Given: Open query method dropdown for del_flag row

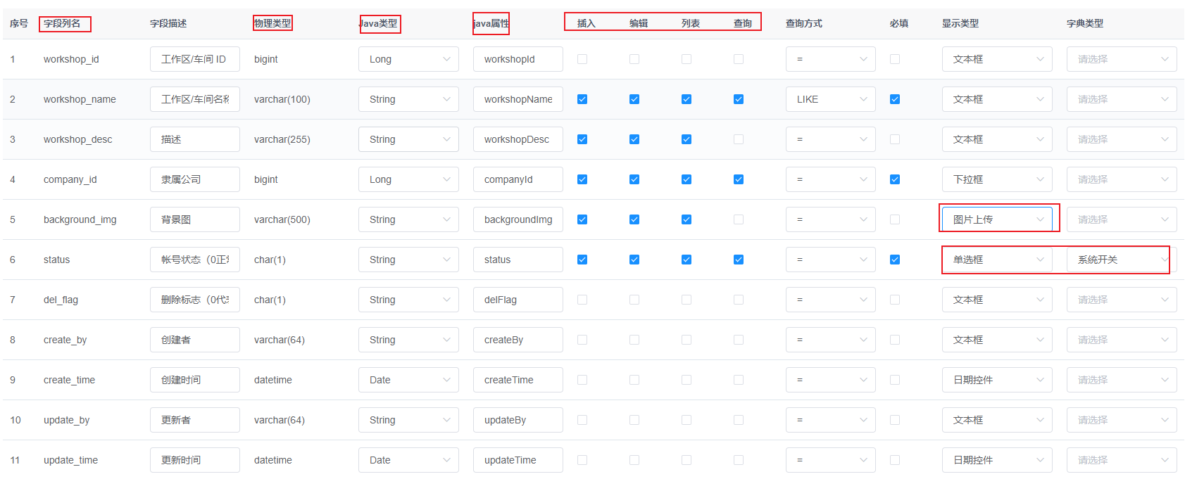Looking at the screenshot, I should [x=831, y=300].
